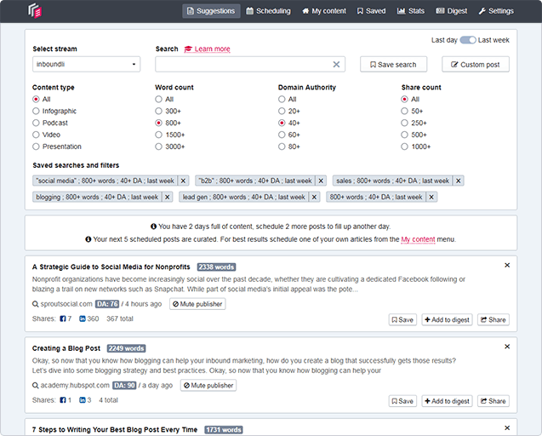The width and height of the screenshot is (542, 436).
Task: Select Domain Authority All option
Action: [x=282, y=100]
